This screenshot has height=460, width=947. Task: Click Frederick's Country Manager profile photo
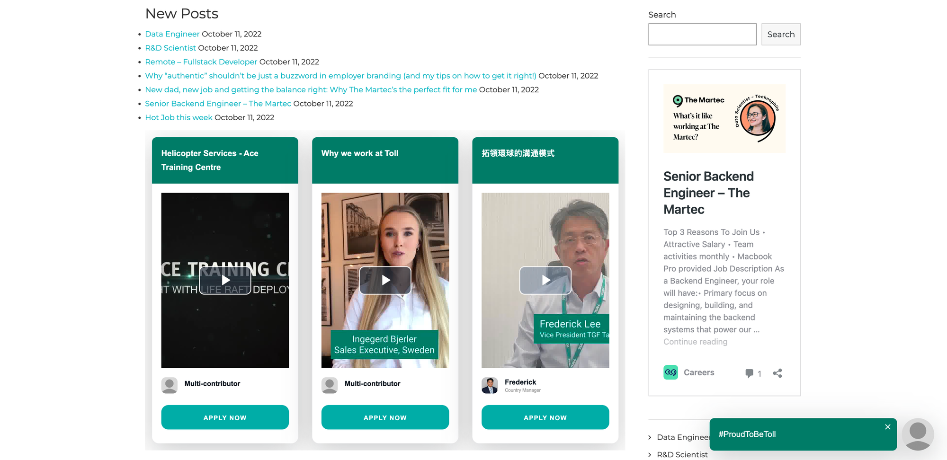point(489,385)
